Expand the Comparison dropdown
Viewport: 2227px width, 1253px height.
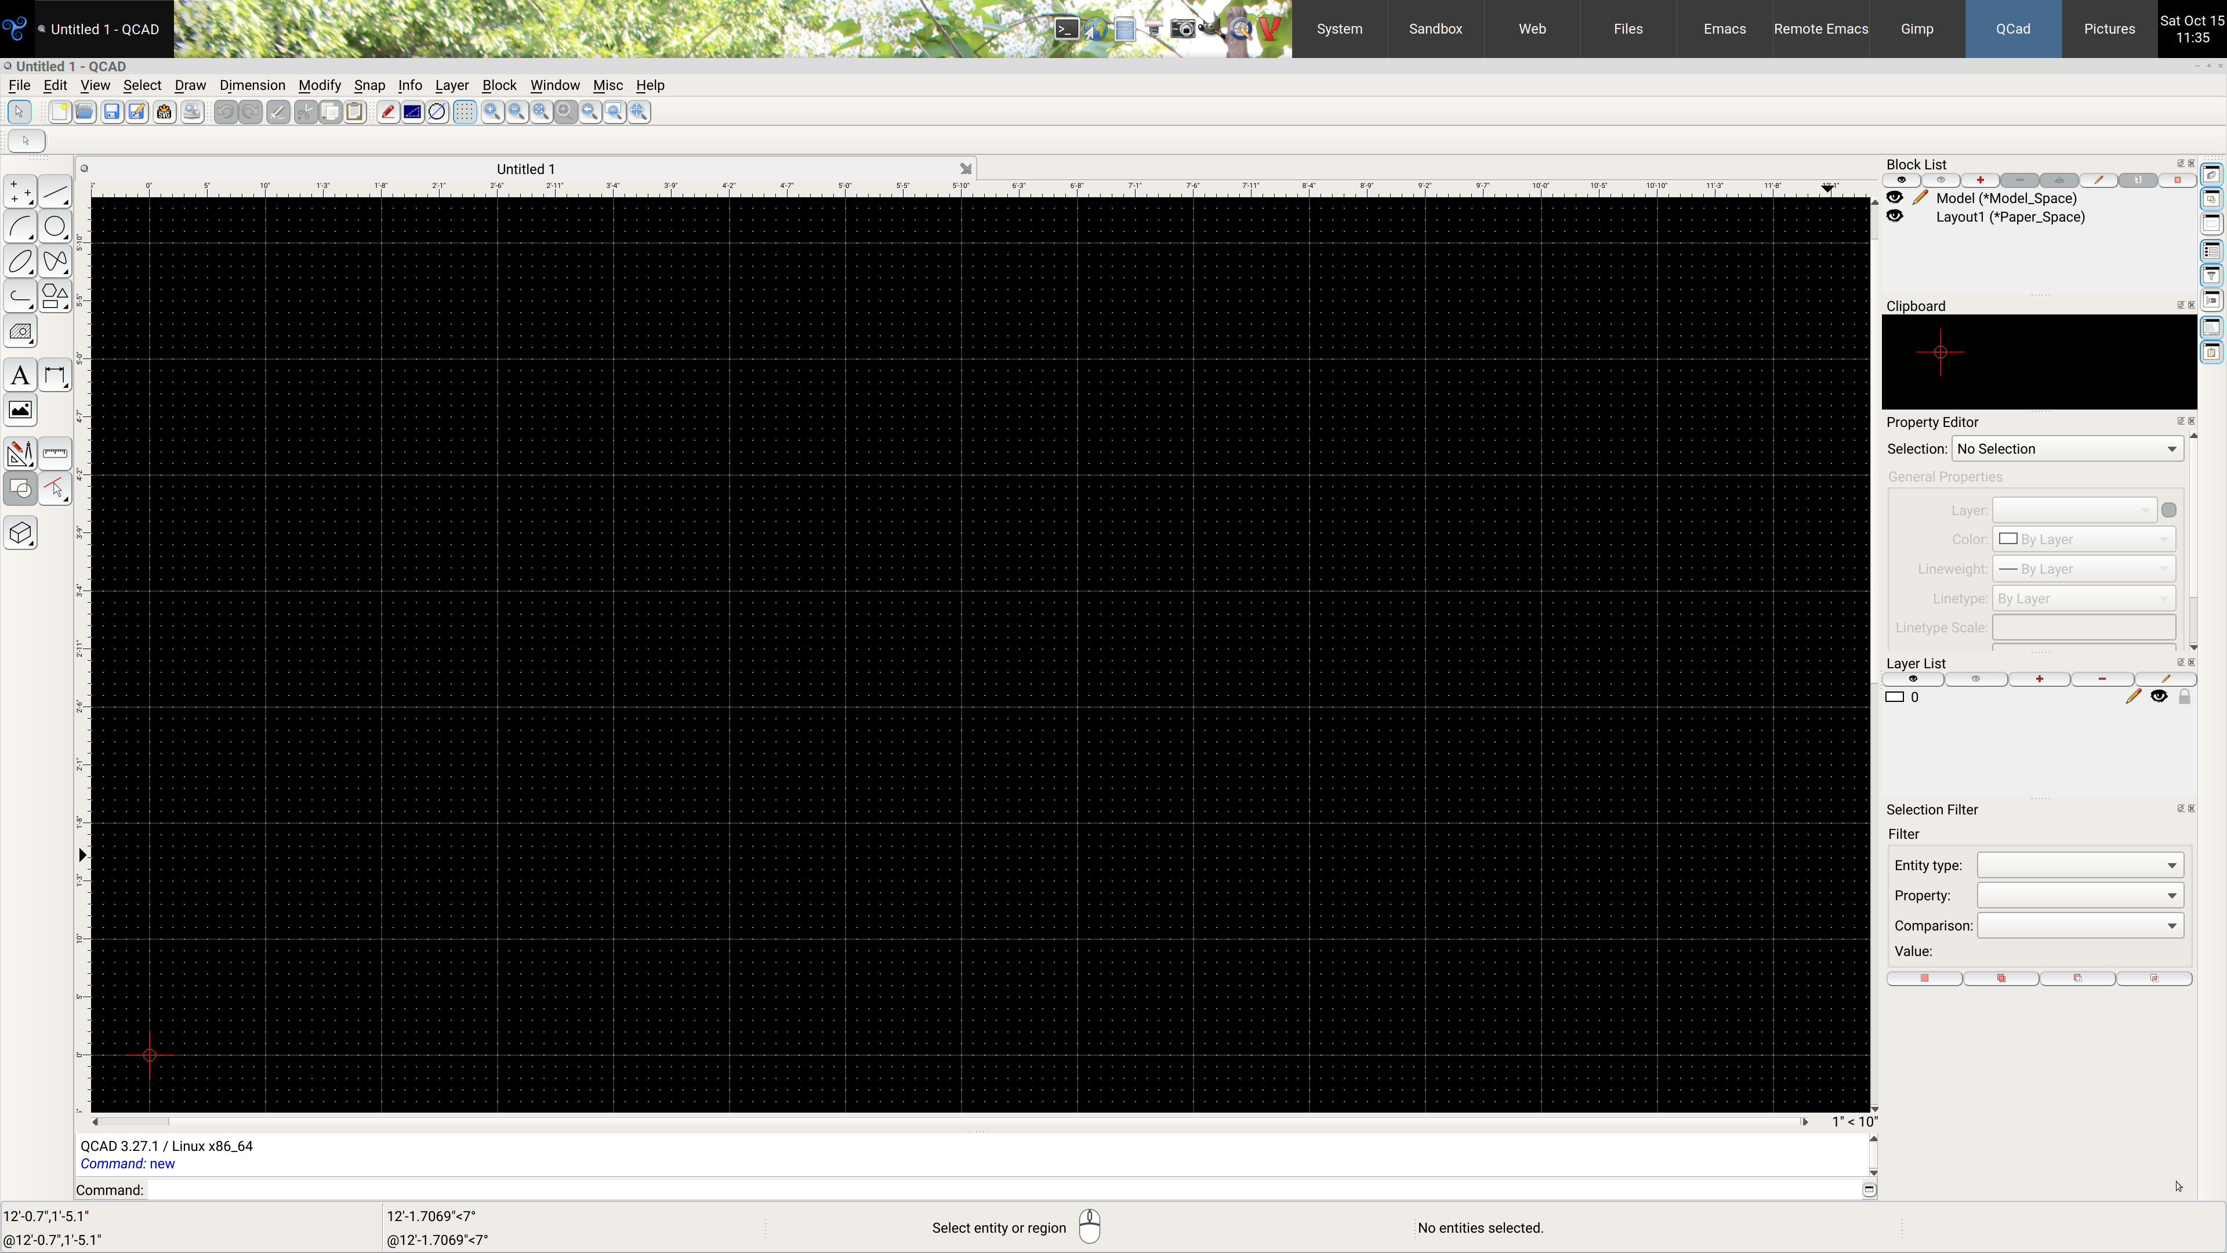[2079, 925]
